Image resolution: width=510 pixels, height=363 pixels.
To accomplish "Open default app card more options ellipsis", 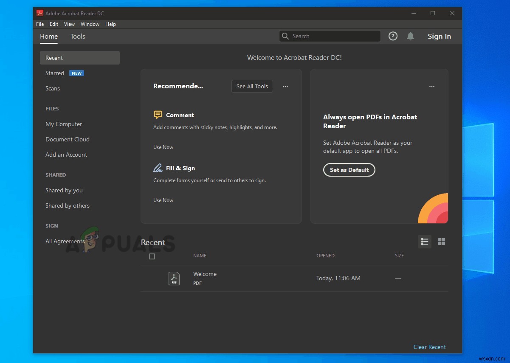I will (x=432, y=87).
